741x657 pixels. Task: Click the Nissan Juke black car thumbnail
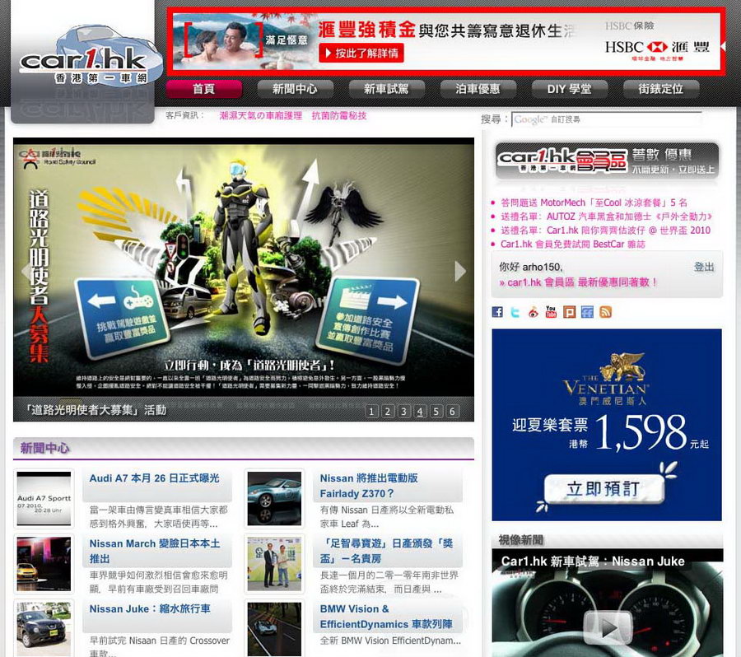click(44, 629)
